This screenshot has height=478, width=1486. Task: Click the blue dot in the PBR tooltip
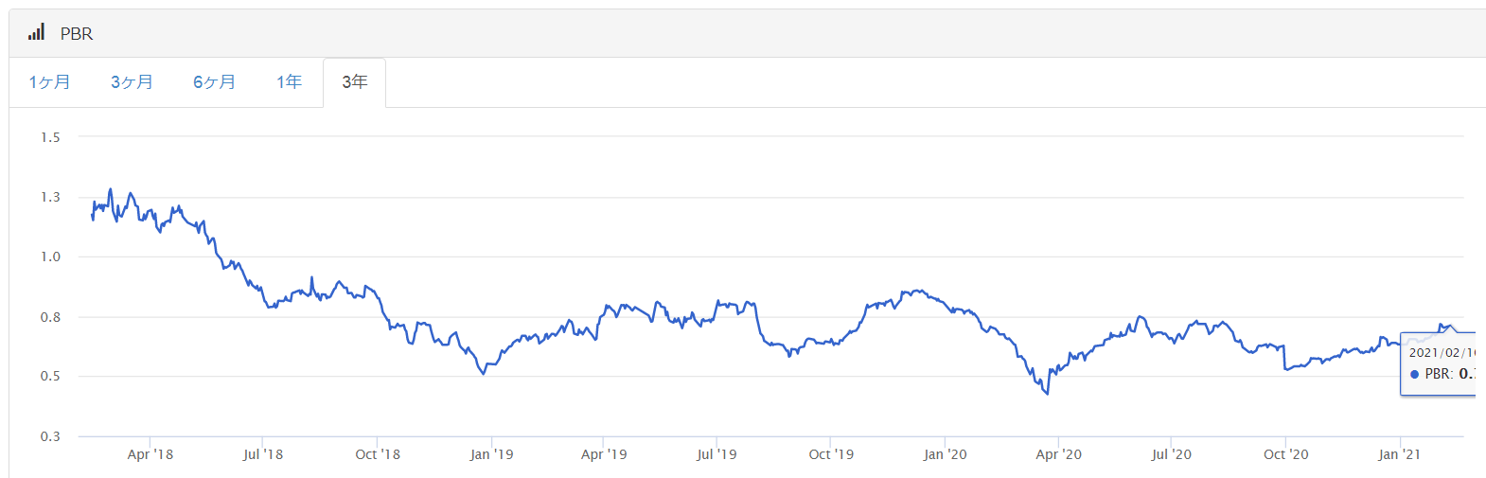coord(1414,375)
